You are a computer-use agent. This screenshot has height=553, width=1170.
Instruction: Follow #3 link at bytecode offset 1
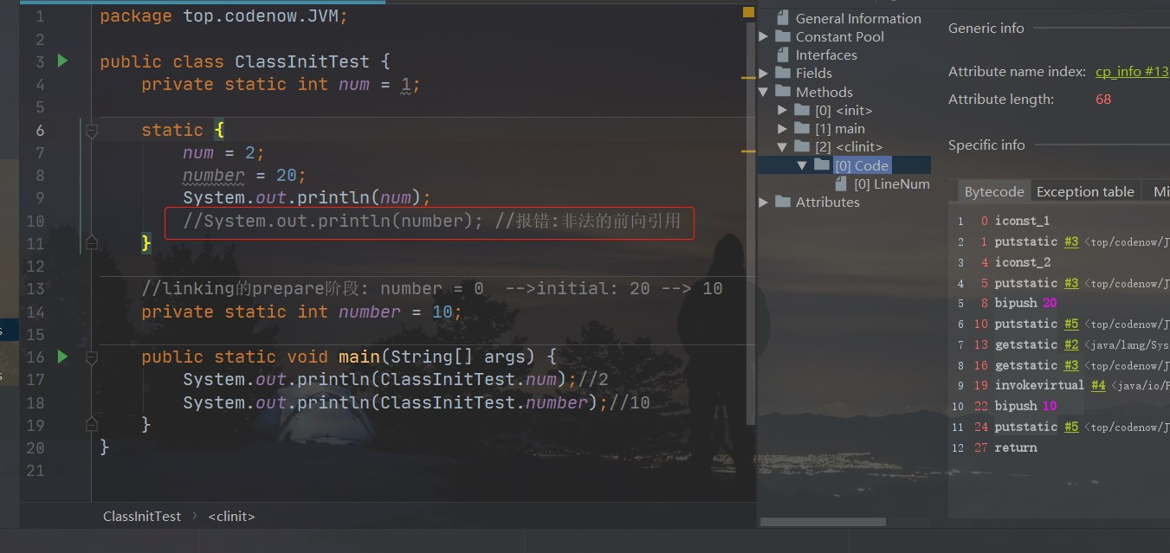coord(1072,241)
